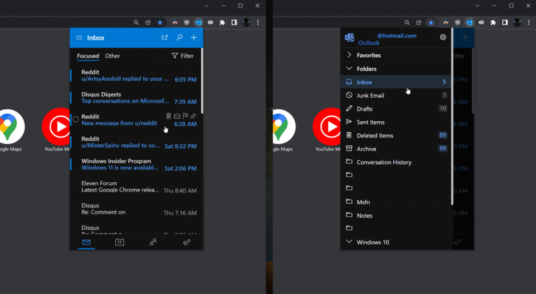Open the Windows Insider Program email
This screenshot has width=536, height=294.
point(134,165)
